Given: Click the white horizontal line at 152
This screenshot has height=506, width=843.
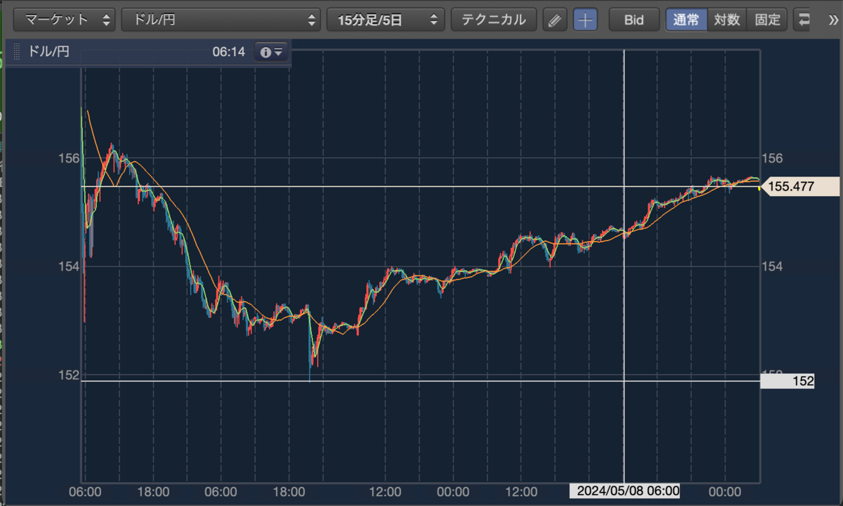Looking at the screenshot, I should coord(421,381).
